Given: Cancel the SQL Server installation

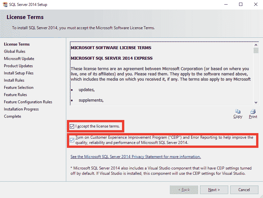Looking at the screenshot, I should (244, 189).
